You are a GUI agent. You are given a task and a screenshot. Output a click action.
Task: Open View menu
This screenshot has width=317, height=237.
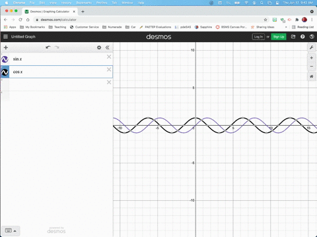click(53, 3)
